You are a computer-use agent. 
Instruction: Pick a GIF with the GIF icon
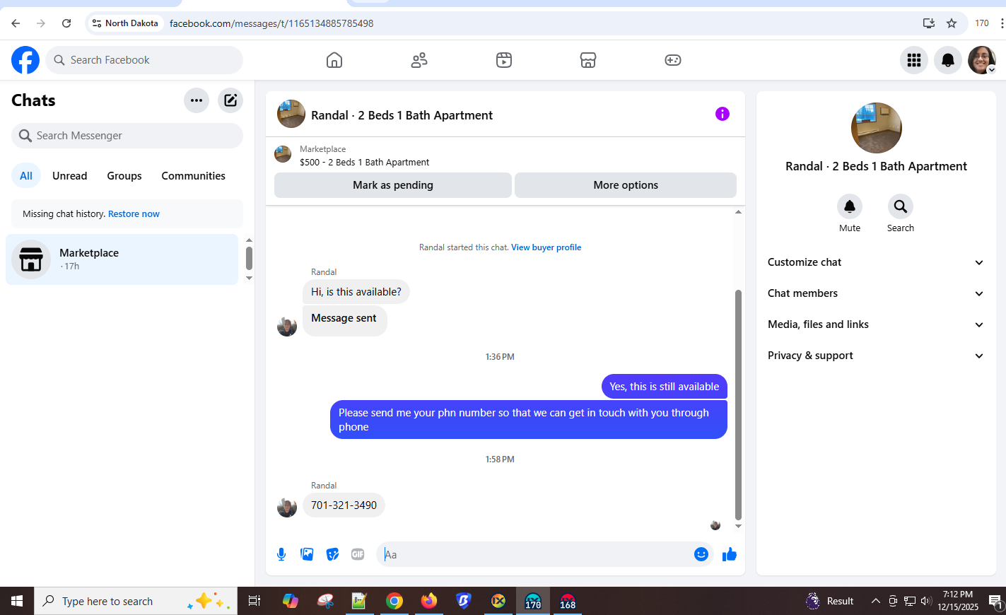[358, 554]
